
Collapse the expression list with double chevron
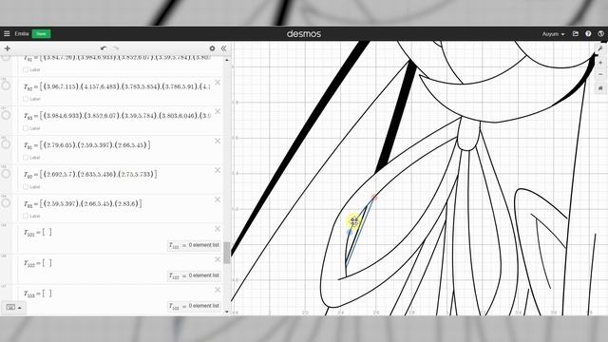point(224,48)
